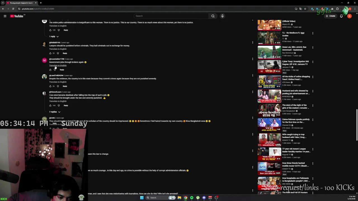Go to the YouTube home logo

click(x=17, y=16)
